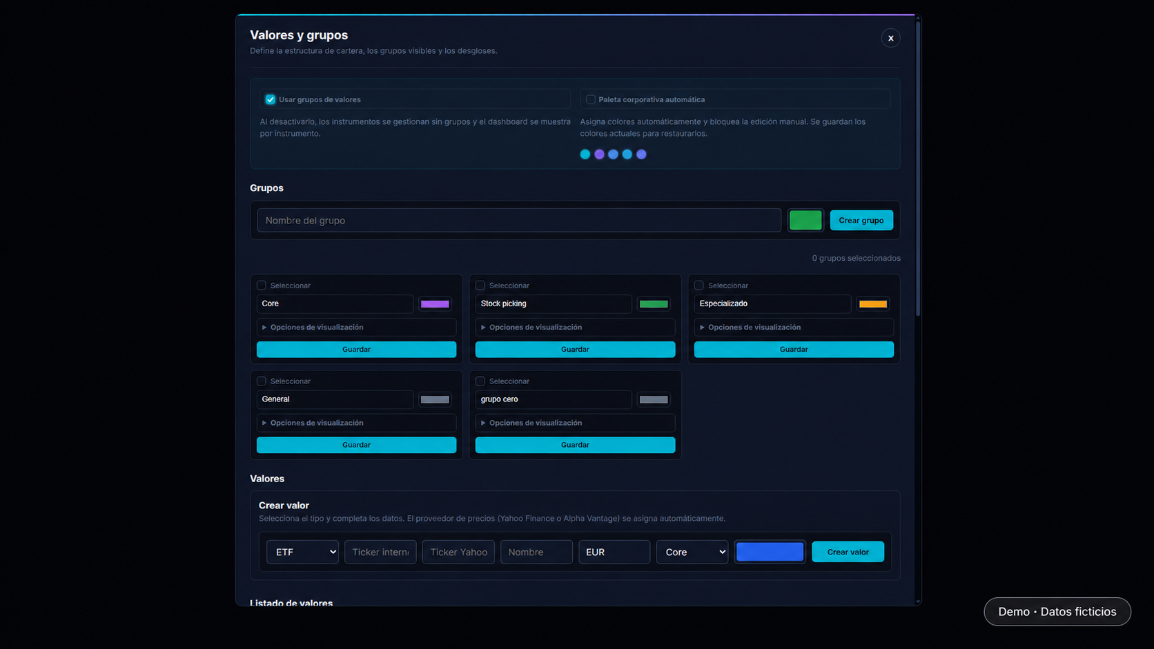
Task: Edit the Especializado name field
Action: [772, 303]
